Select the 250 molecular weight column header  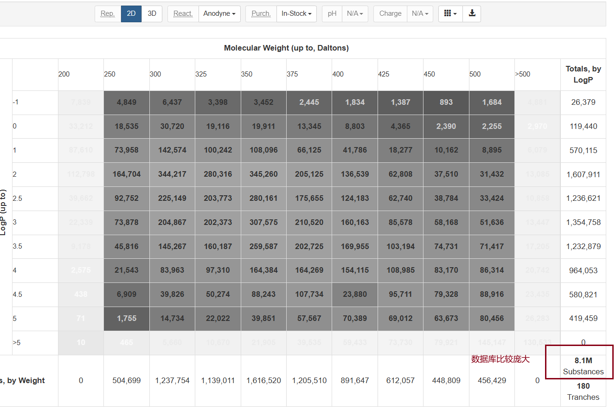click(127, 74)
